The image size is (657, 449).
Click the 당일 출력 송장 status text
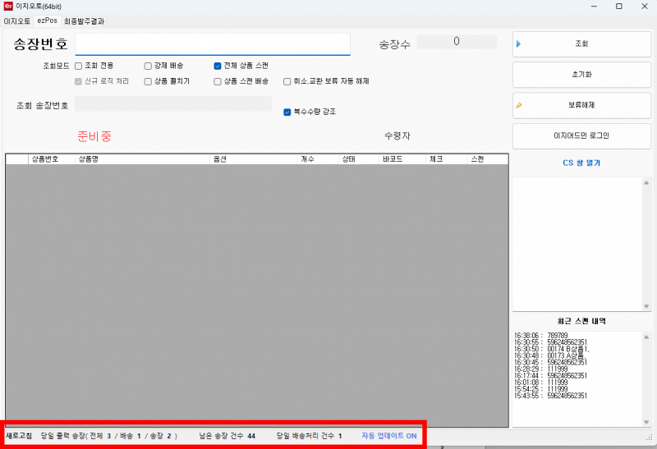(x=108, y=436)
